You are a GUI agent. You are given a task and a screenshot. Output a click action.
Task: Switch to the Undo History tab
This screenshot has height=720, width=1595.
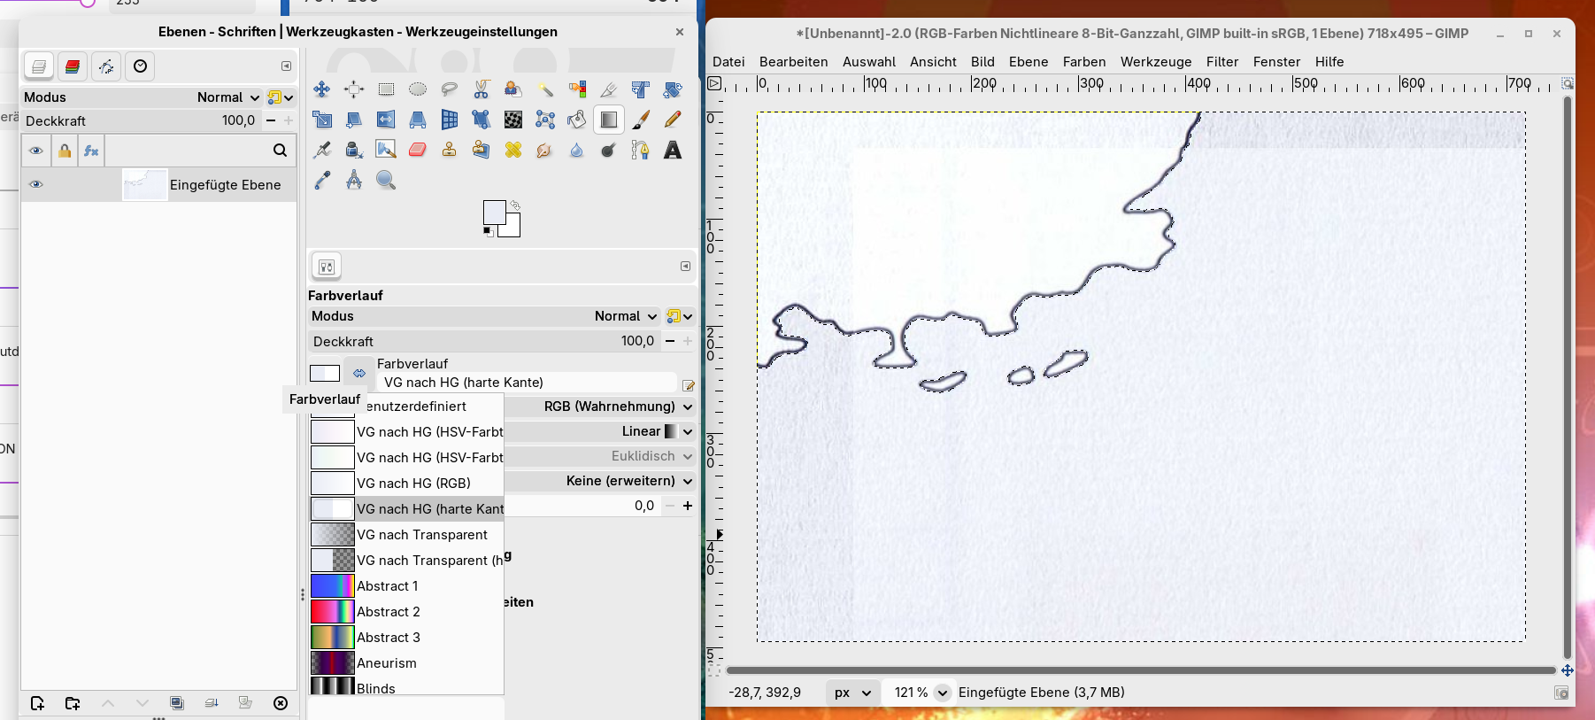pos(140,66)
